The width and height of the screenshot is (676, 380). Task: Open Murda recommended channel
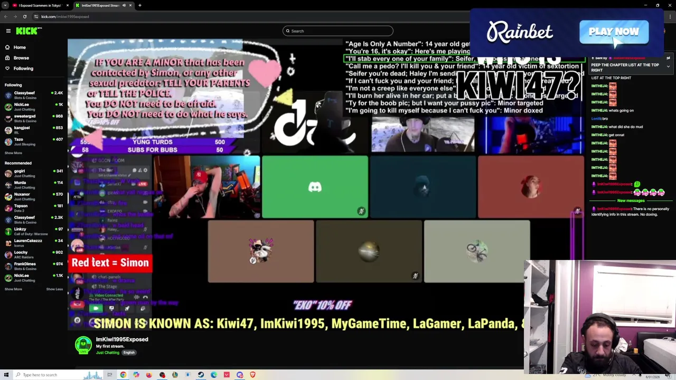[x=33, y=185]
